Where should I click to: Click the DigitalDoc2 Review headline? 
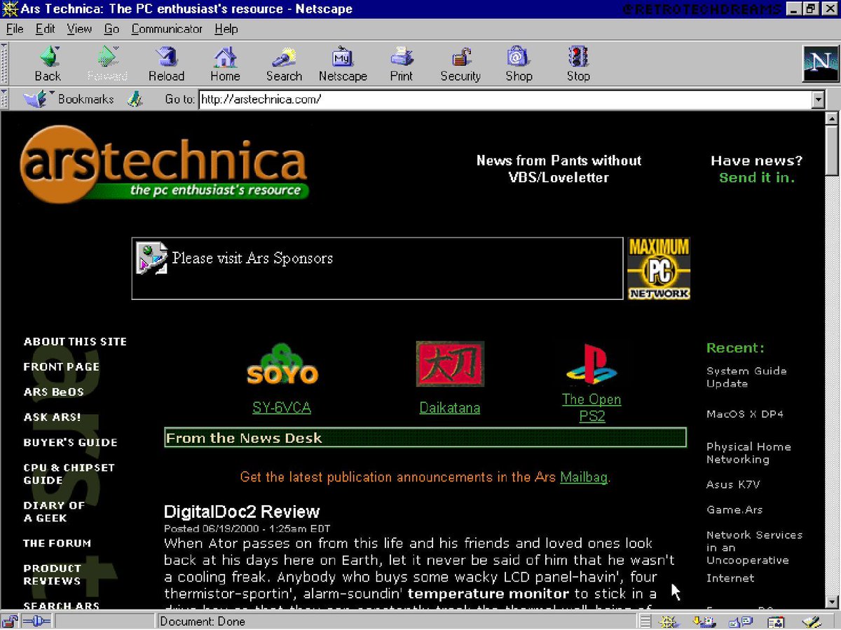click(x=242, y=512)
